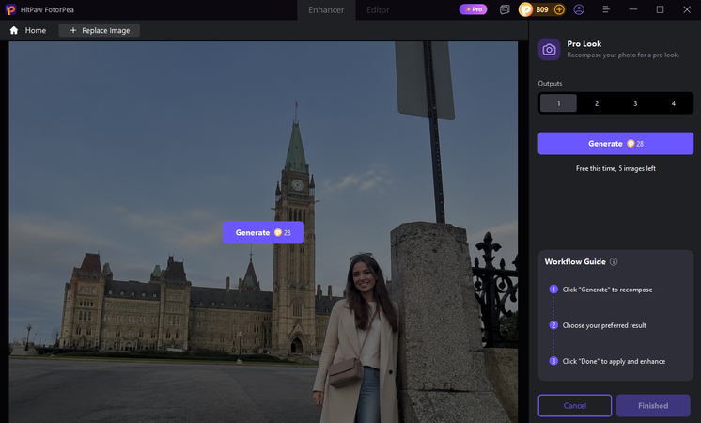Open the feedback message icon
701x423 pixels.
coord(505,9)
